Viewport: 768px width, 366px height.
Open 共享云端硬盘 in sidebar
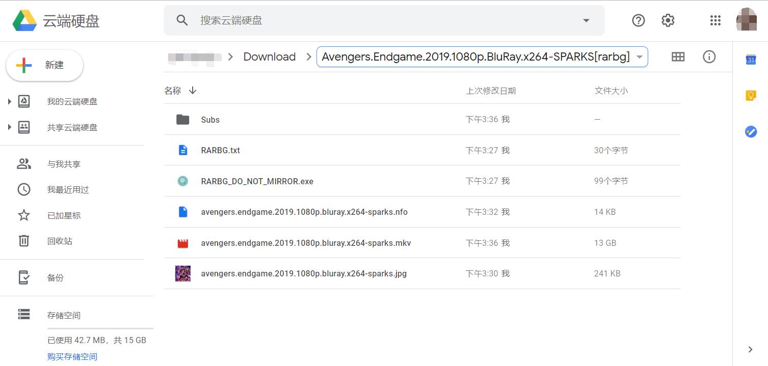(x=72, y=127)
